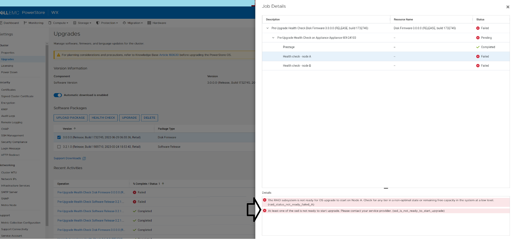Select Audit Logs in settings sidebar
Image resolution: width=513 pixels, height=241 pixels.
[x=8, y=116]
